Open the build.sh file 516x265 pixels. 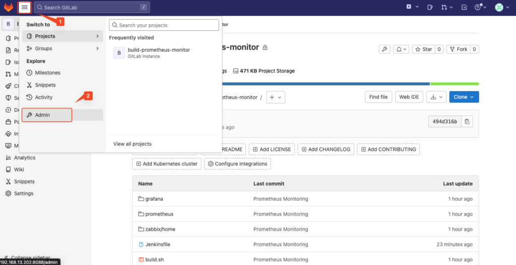154,259
